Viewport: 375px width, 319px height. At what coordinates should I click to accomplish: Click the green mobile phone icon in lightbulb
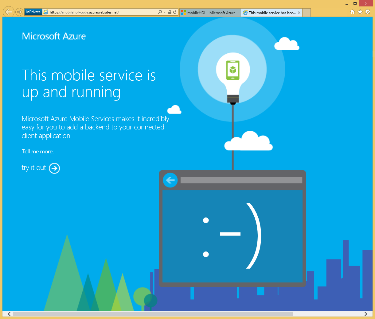233,70
